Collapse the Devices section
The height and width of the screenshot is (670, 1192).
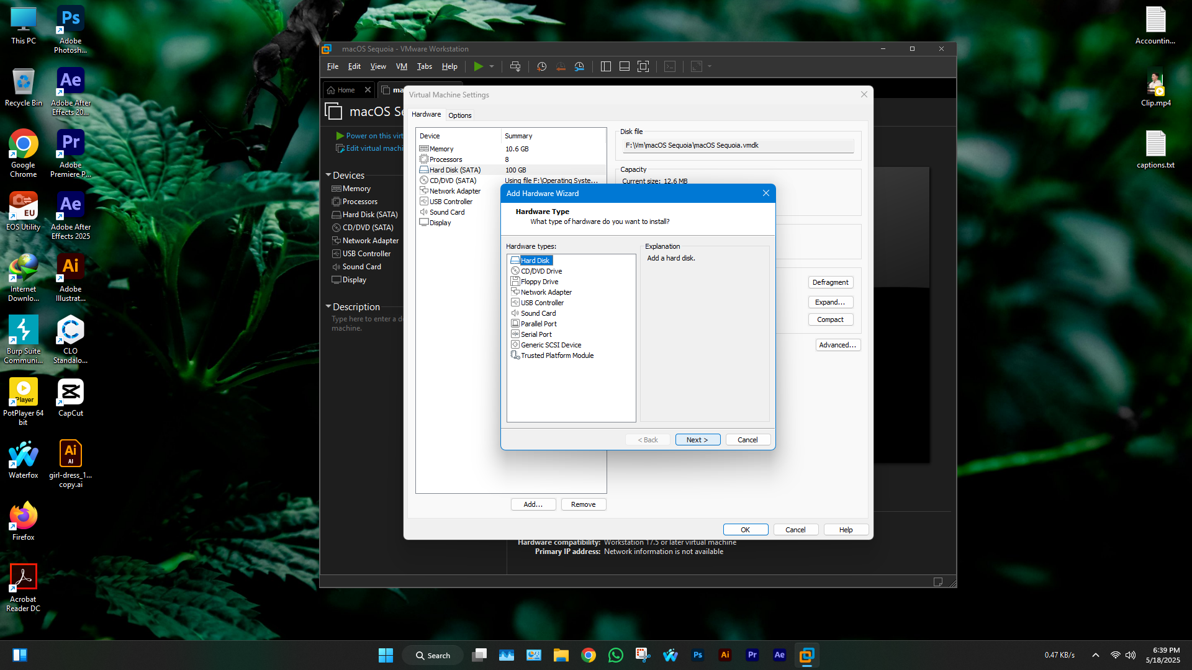(328, 176)
